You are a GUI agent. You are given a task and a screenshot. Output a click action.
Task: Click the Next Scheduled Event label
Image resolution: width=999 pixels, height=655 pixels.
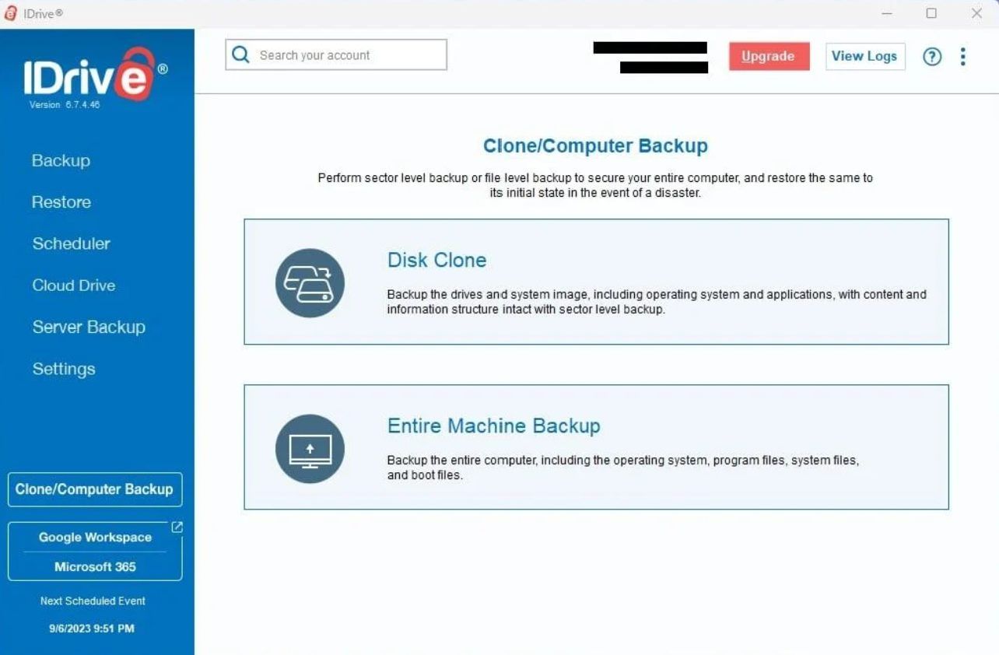pos(93,601)
